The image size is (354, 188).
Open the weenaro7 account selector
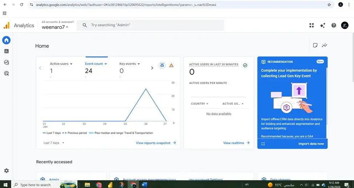coord(55,27)
